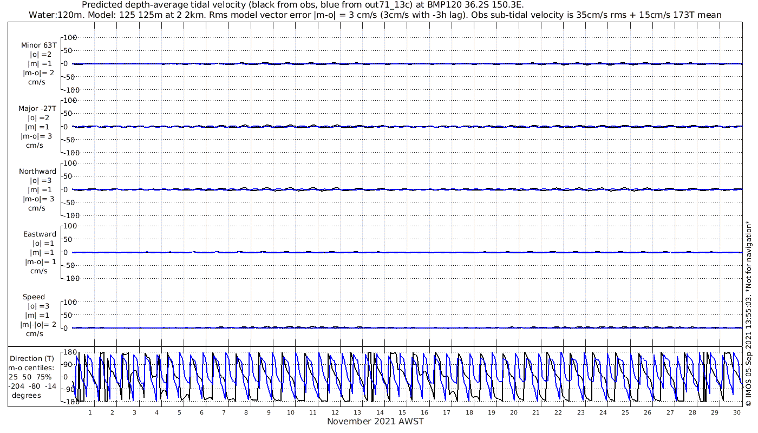Viewport: 758px width, 433px height.
Task: Click the day '22' x-axis tick label
Action: [x=558, y=412]
